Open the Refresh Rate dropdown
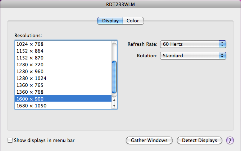This screenshot has height=151, width=241. 192,44
